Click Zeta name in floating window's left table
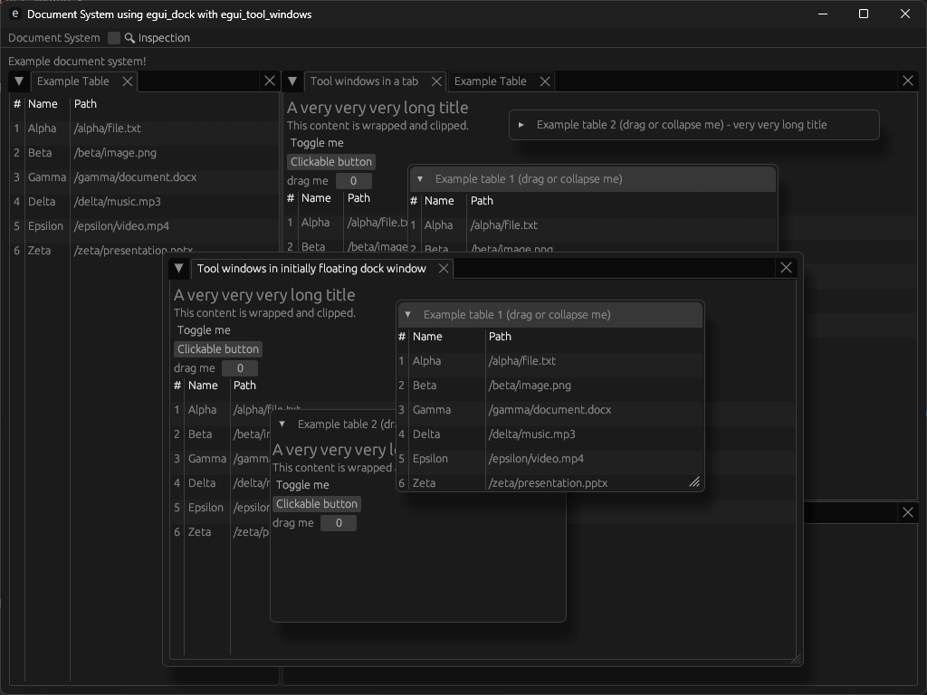This screenshot has height=695, width=927. (199, 532)
